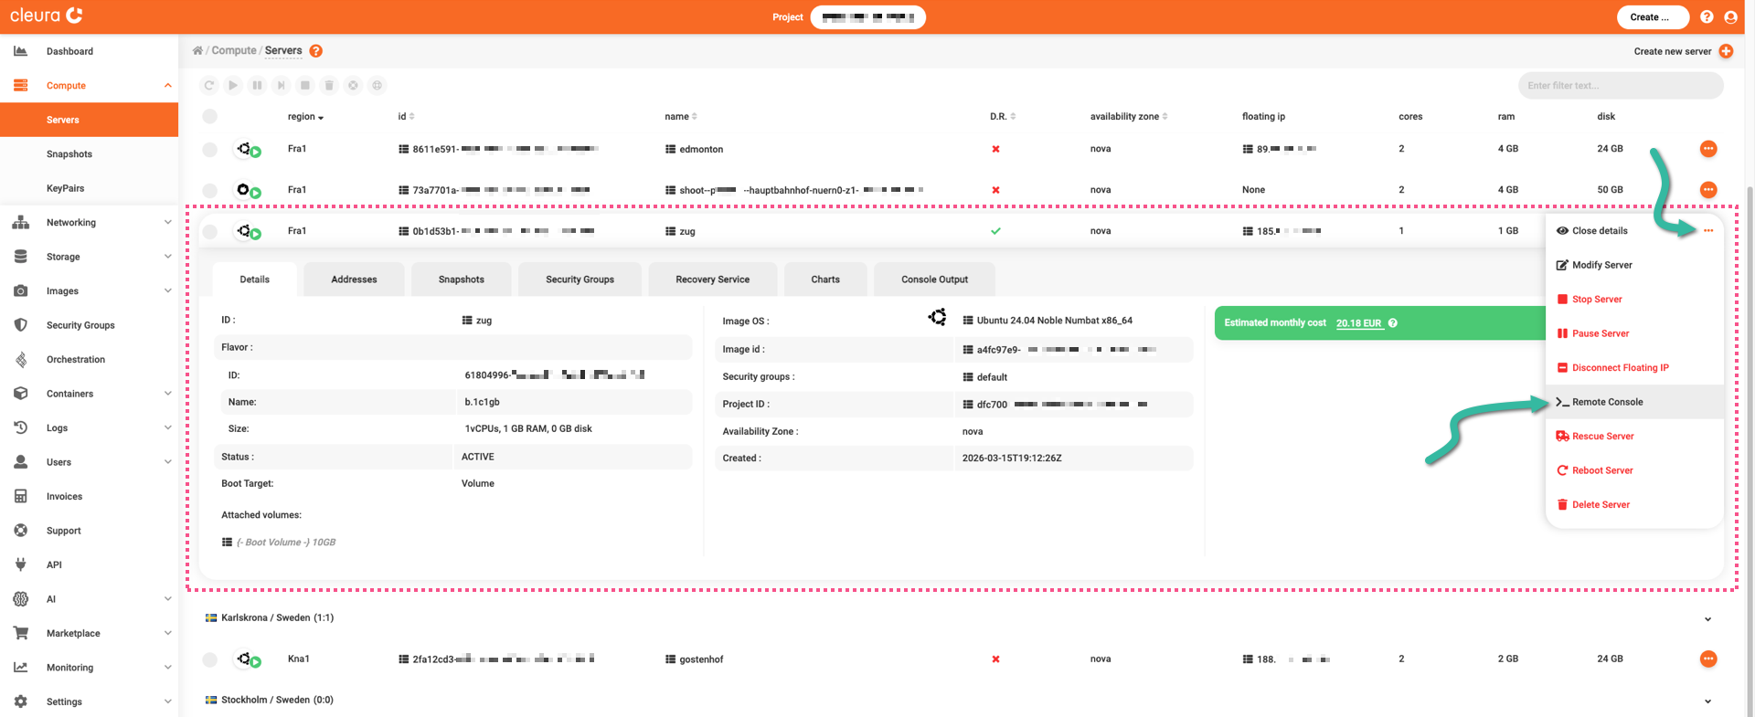Screen dimensions: 1755x717
Task: Open the Security Groups tab in server details
Action: coord(580,279)
